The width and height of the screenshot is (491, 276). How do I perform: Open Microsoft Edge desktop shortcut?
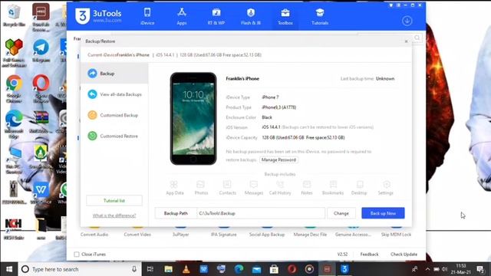pos(14,124)
